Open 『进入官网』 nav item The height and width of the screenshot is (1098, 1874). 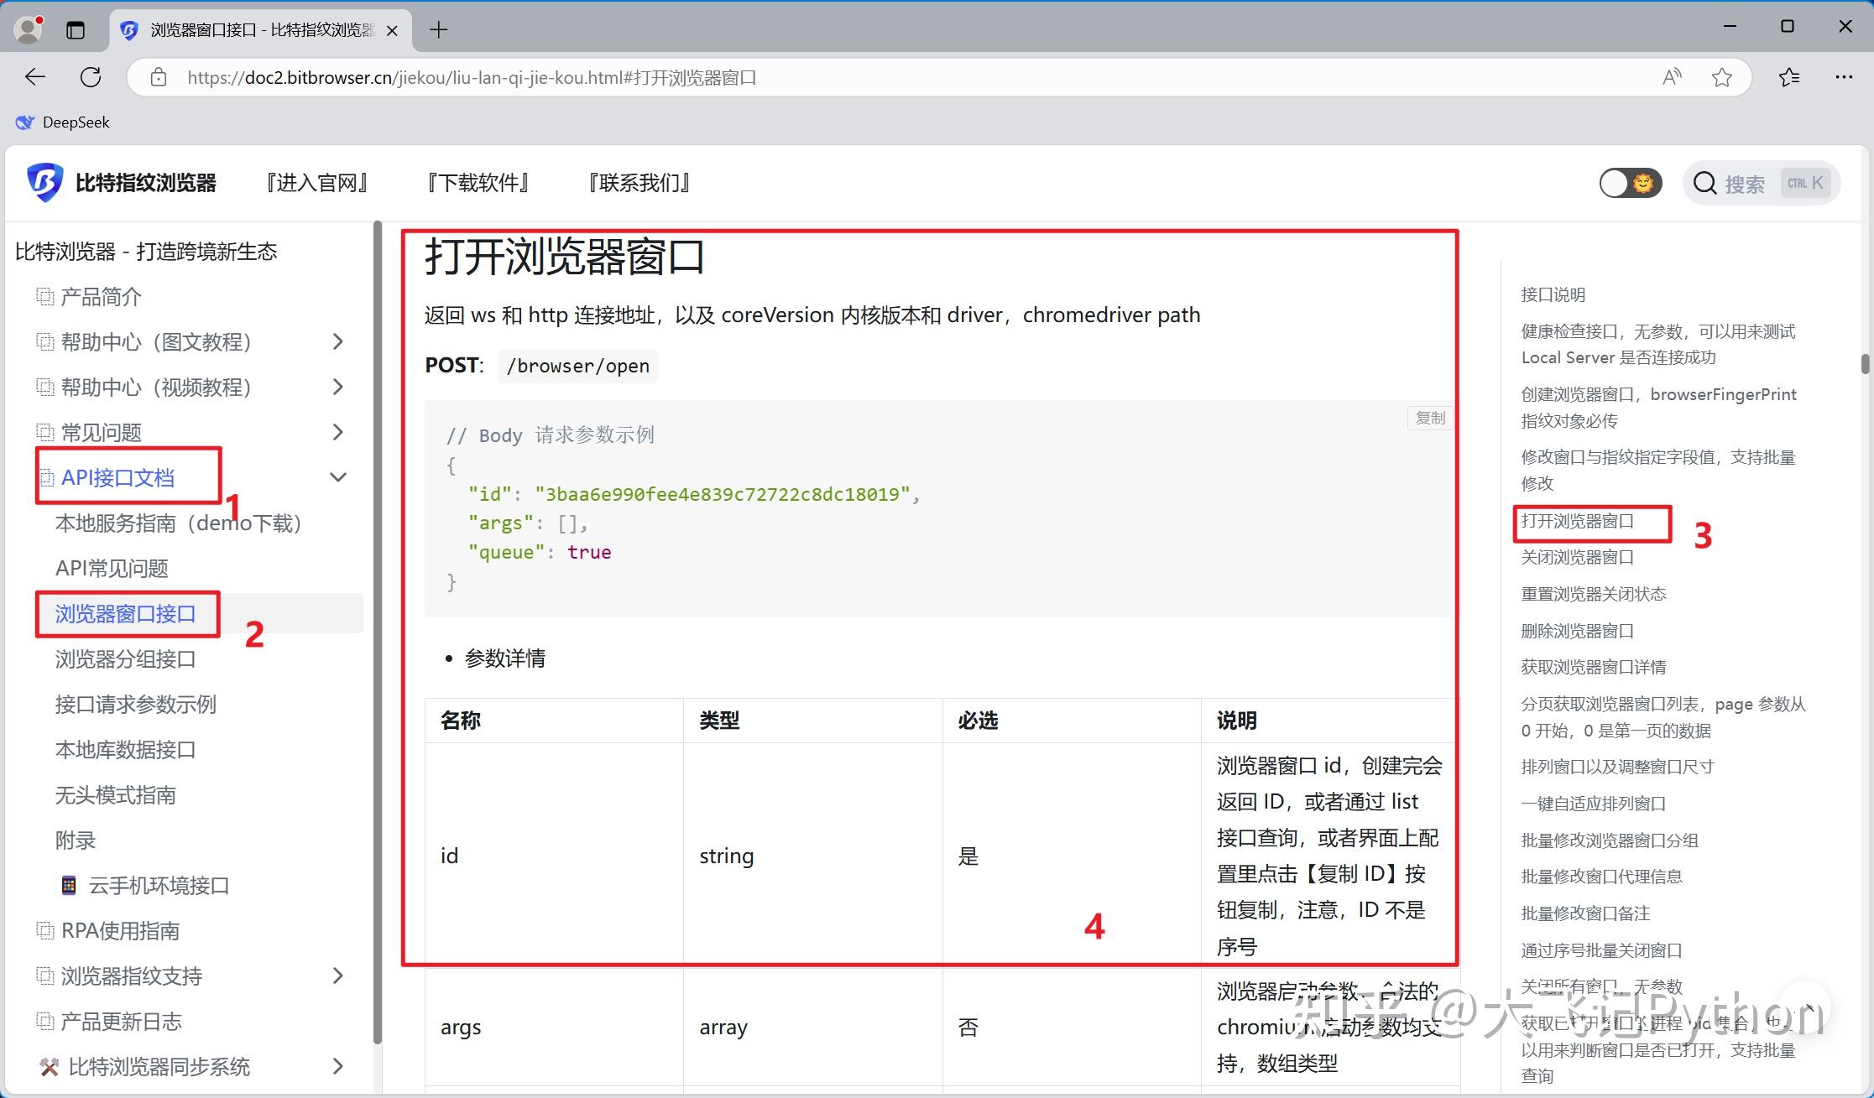(x=316, y=183)
